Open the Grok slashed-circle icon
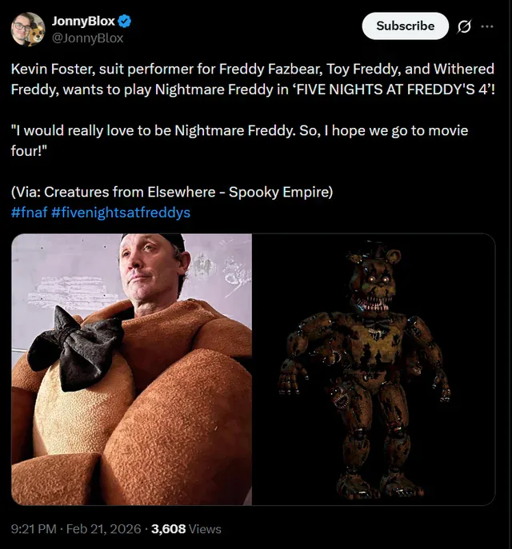This screenshot has width=512, height=549. 463,26
